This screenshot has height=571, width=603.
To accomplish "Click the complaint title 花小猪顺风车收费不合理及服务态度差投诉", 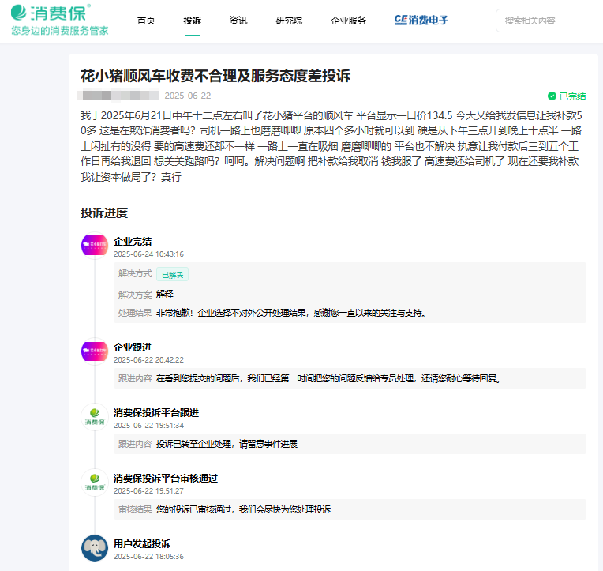I will click(x=215, y=76).
